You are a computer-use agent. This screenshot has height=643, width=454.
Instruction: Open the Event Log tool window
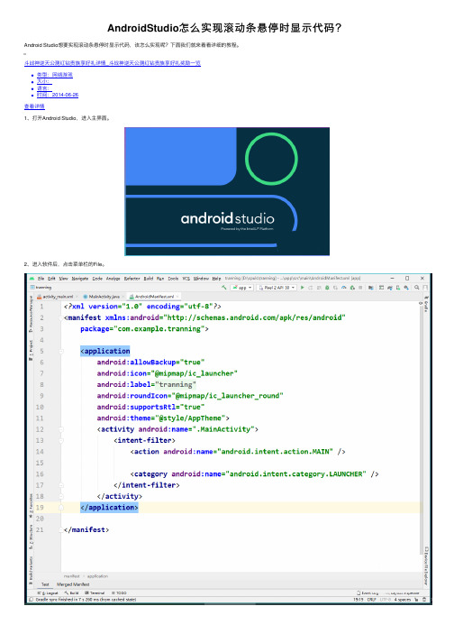point(368,593)
